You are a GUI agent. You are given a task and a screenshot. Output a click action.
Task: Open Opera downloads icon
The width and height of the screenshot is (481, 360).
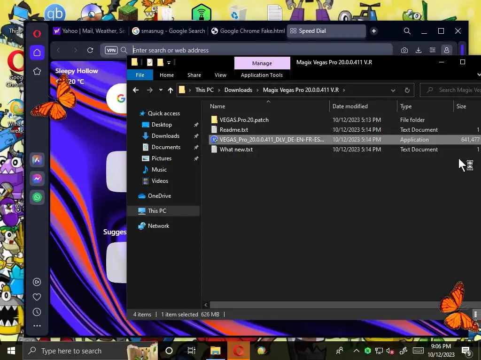[419, 50]
